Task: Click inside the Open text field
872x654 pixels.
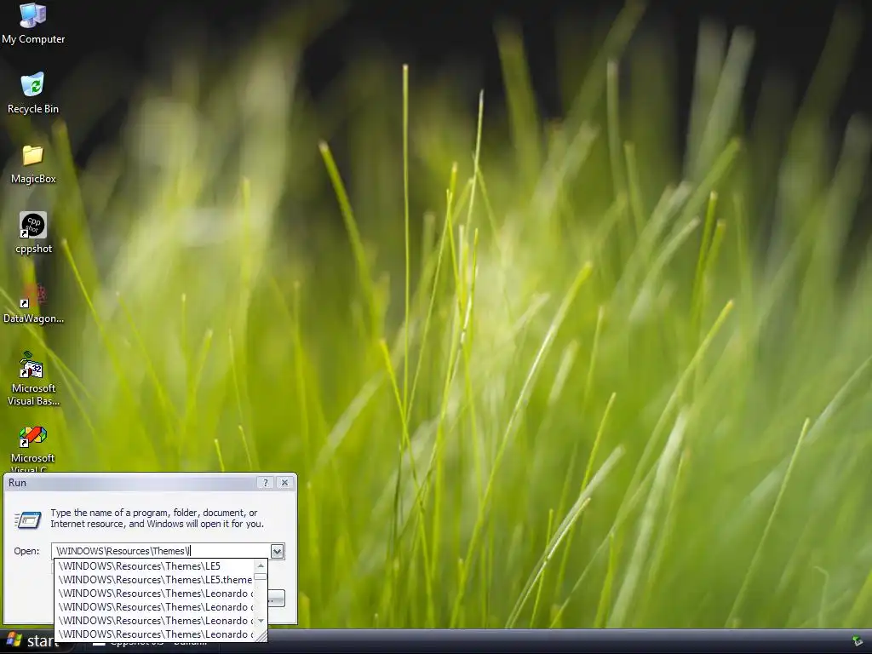Action: click(x=161, y=551)
